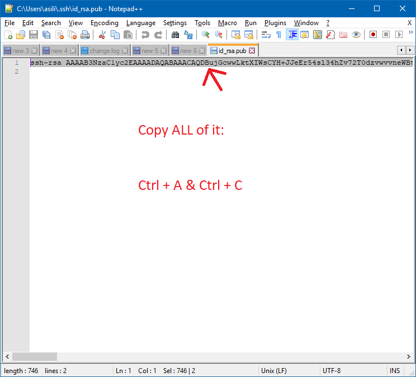This screenshot has height=377, width=416.
Task: Toggle INS mode in the status bar
Action: point(395,371)
